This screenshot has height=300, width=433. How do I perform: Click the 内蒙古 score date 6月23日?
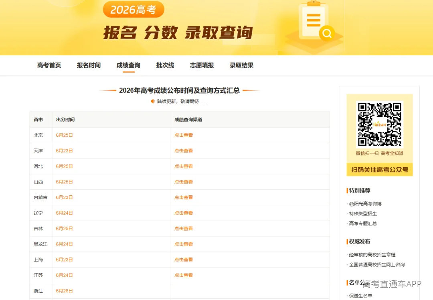(64, 197)
